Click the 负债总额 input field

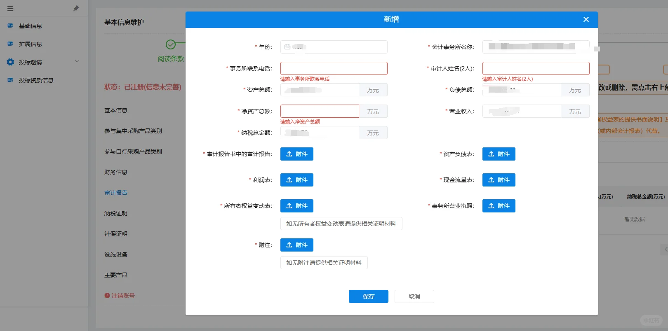522,90
